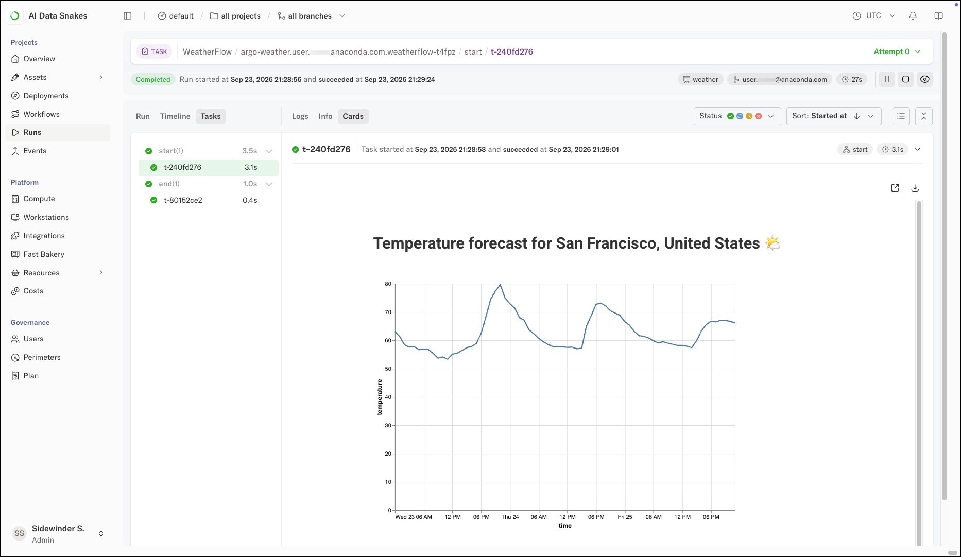This screenshot has height=557, width=961.
Task: Select task t-80152ce2 in list
Action: point(209,200)
